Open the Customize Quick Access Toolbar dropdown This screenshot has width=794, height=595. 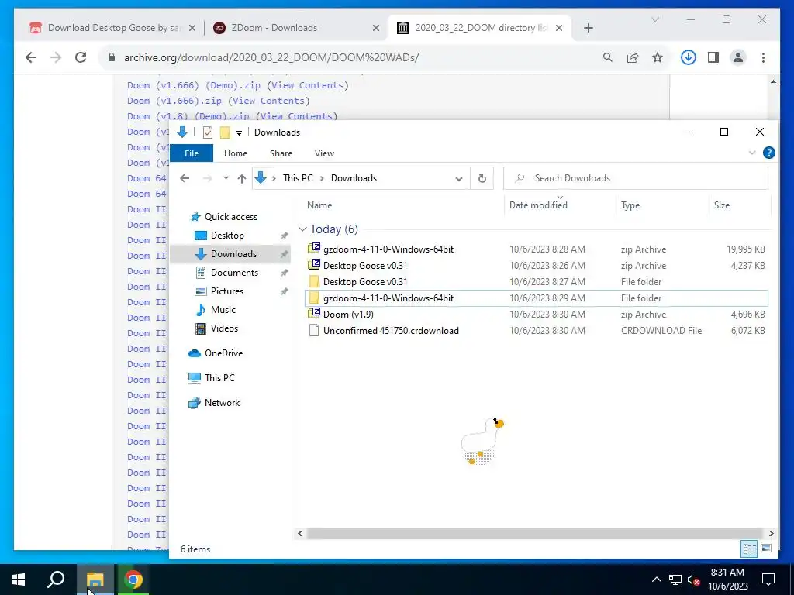(x=239, y=132)
